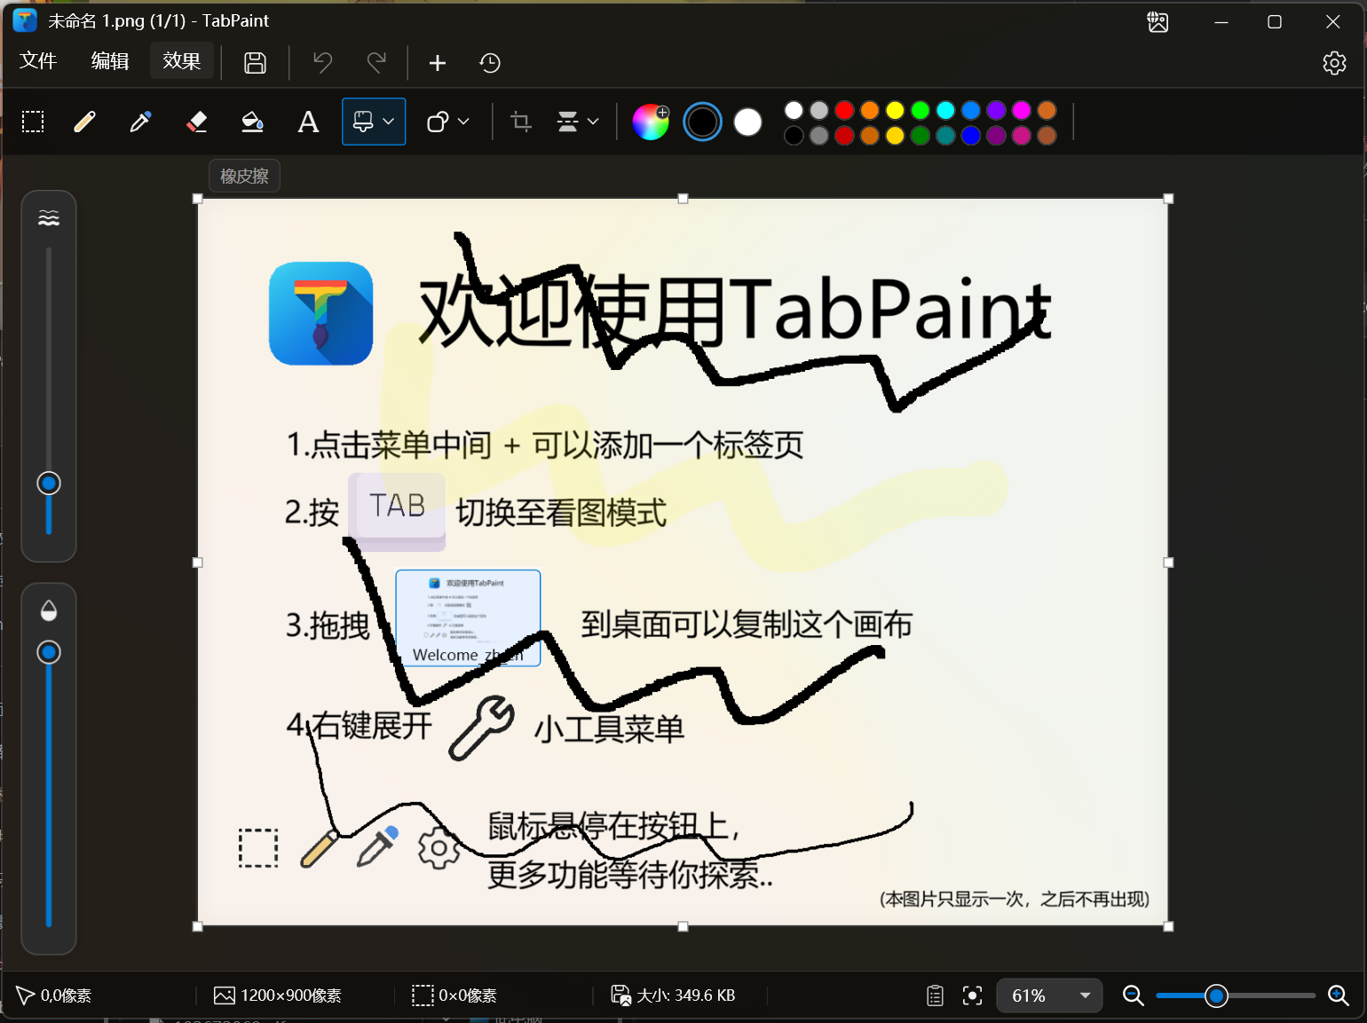Pick the red color swatch from the palette
This screenshot has width=1367, height=1023.
coord(844,109)
